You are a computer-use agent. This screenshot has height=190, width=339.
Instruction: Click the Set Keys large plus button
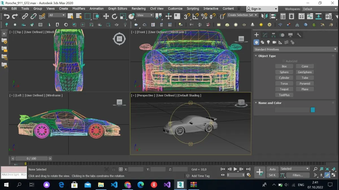pos(260,172)
